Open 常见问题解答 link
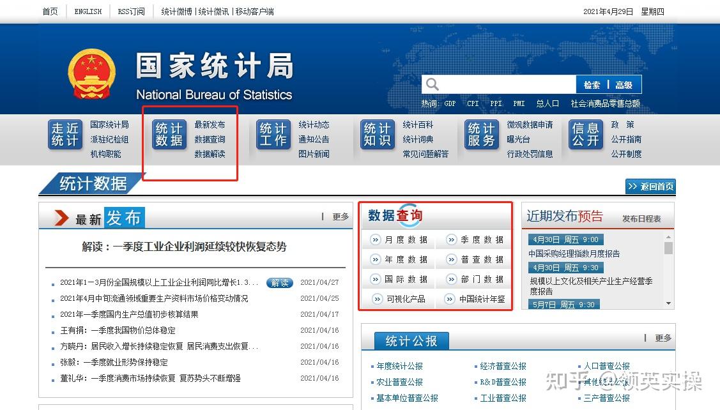Screen dimensions: 720x410 425,155
